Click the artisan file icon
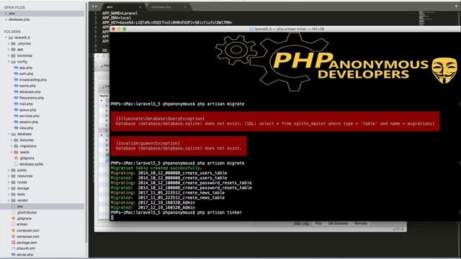Viewport: 461px width, 259px height. point(13,224)
